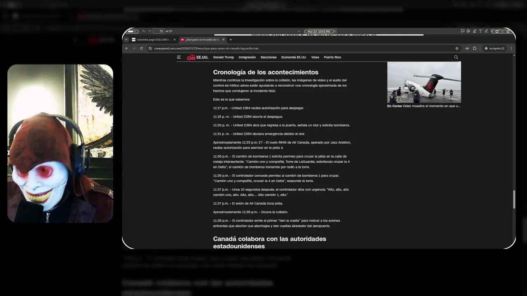
Task: Open the Extensions puzzle menu
Action: click(x=475, y=48)
